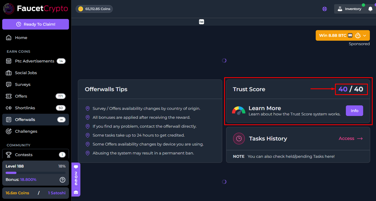Click the Shortlinks 50 count badge
376x201 pixels.
click(60, 108)
